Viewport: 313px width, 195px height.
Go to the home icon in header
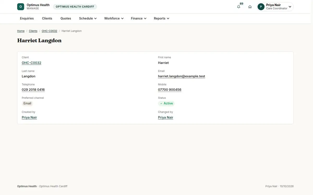click(x=250, y=7)
